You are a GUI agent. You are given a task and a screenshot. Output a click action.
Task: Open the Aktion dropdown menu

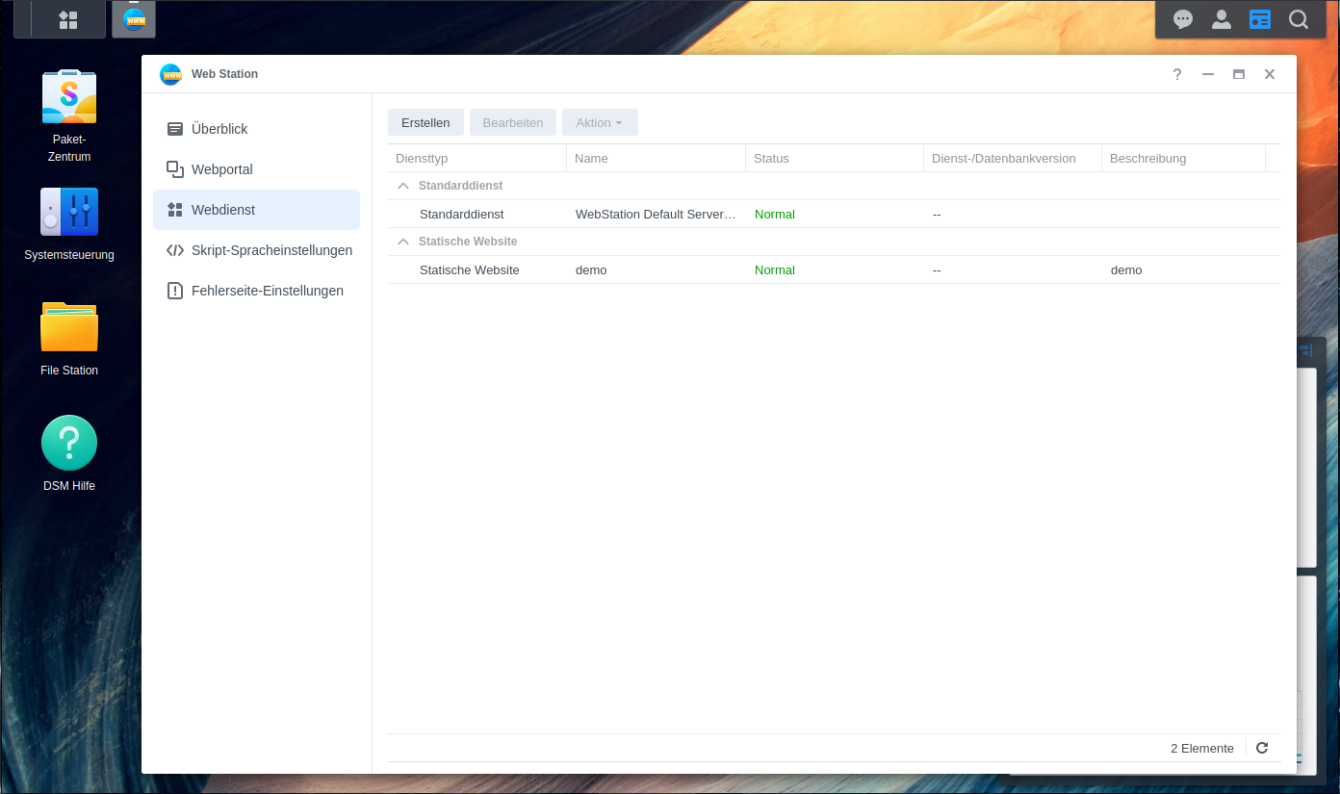coord(599,122)
